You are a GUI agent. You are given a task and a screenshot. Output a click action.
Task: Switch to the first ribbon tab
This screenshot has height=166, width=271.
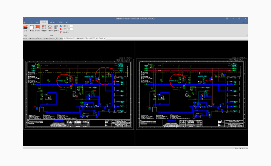tap(30, 22)
